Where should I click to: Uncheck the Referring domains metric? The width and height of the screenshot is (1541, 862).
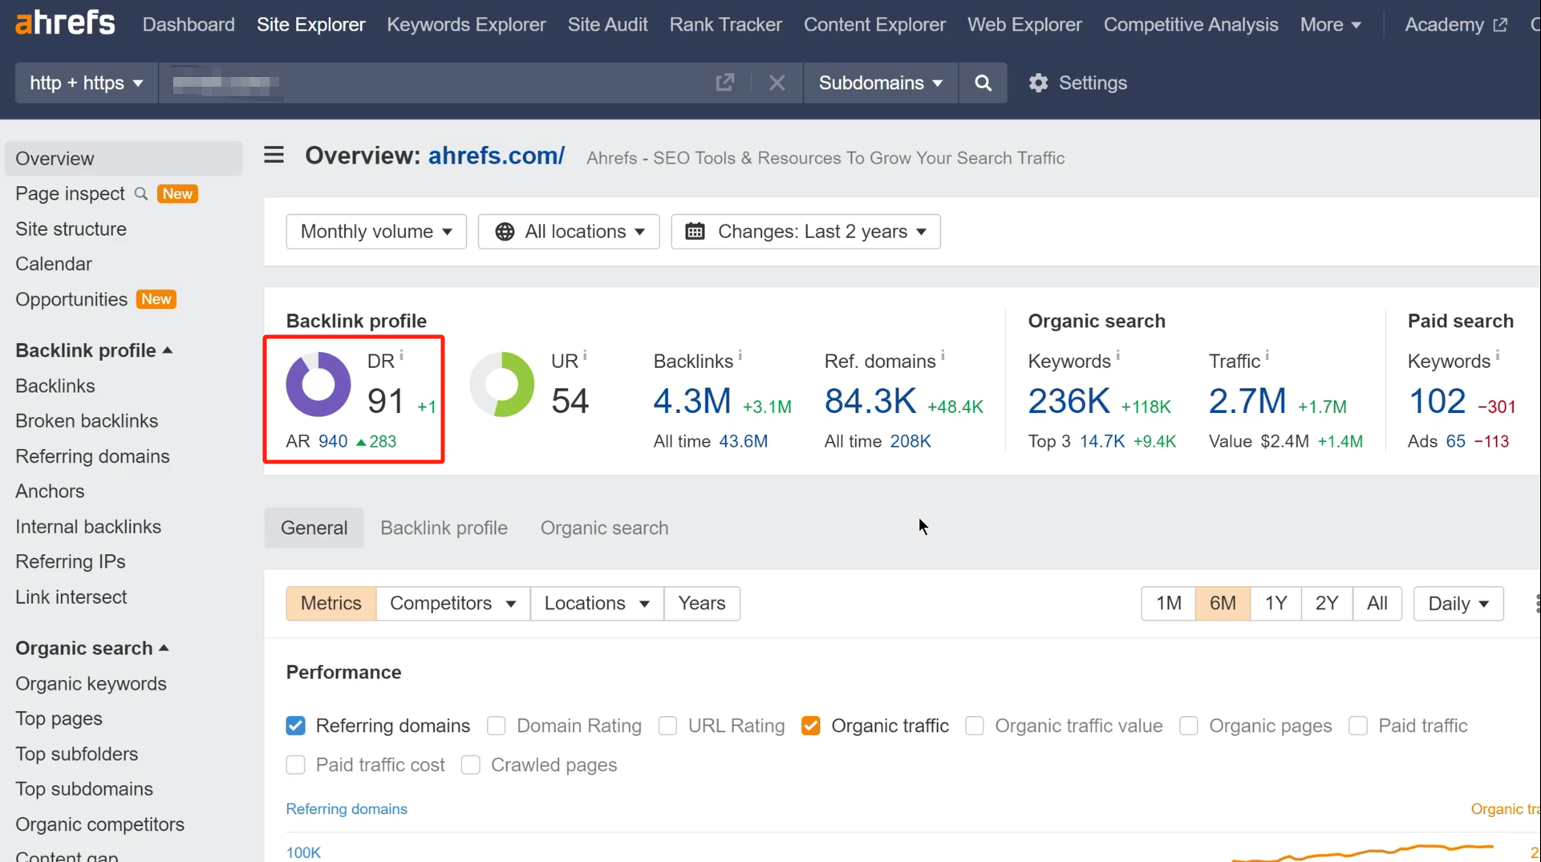(x=295, y=726)
